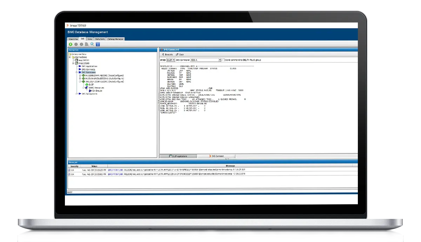
Task: Click the document page toolbar icon
Action: point(87,44)
